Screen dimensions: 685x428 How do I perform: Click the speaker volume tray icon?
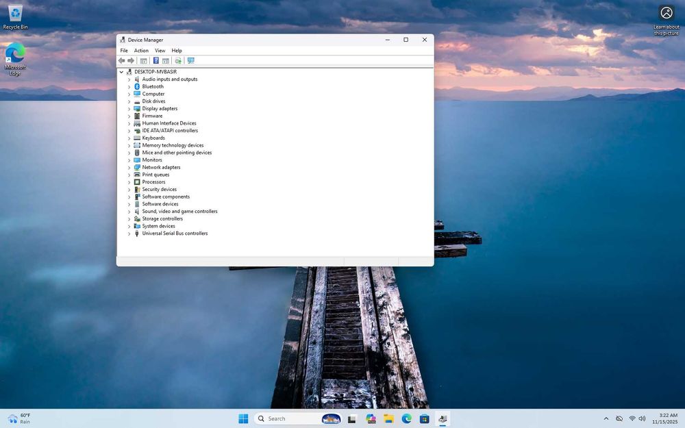coord(642,419)
